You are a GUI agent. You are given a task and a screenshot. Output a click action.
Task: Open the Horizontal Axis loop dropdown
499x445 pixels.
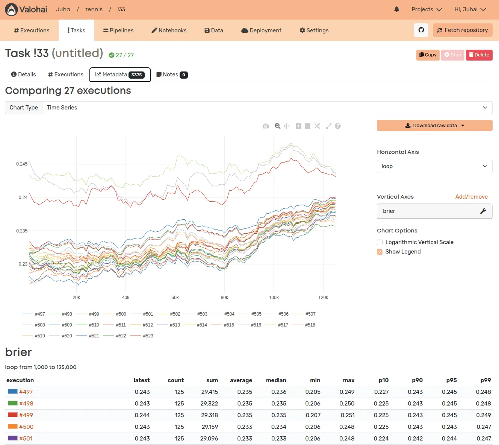(434, 166)
